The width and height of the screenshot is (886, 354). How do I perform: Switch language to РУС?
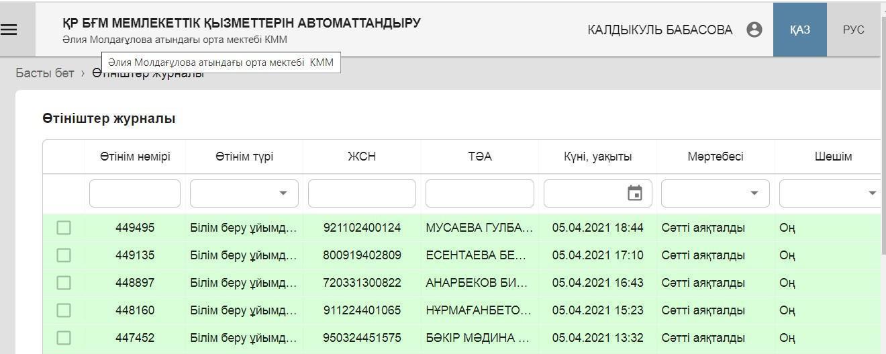point(853,30)
